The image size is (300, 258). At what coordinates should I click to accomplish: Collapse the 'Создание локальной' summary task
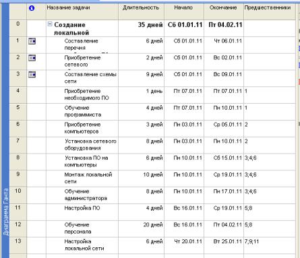50,24
